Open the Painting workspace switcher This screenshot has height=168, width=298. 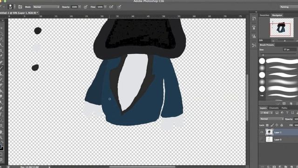(289, 7)
